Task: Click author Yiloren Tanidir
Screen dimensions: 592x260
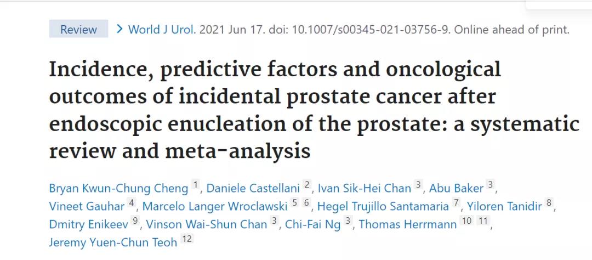Action: coord(504,206)
